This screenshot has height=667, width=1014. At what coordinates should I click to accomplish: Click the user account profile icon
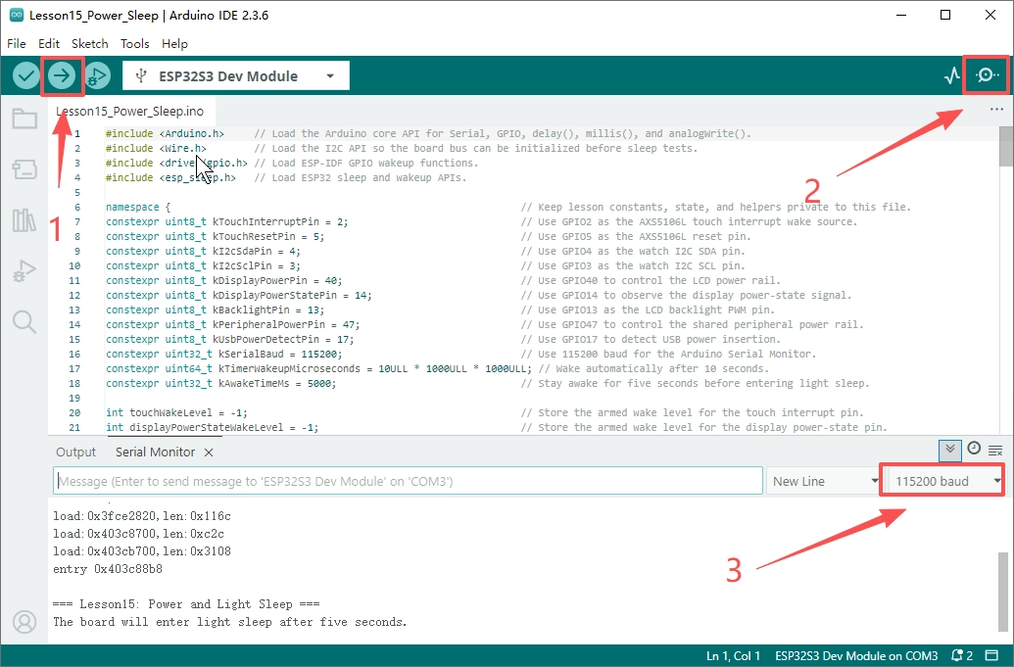pyautogui.click(x=24, y=622)
